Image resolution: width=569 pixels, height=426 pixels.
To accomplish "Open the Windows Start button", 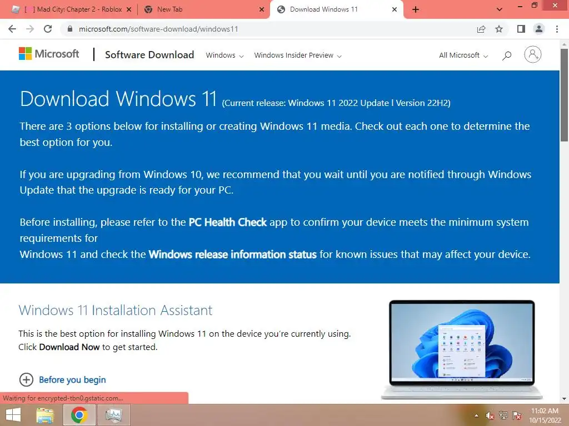I will coord(13,415).
